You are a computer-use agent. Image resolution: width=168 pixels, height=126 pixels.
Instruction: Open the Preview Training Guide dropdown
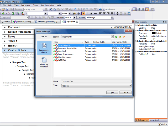(x=42, y=9)
